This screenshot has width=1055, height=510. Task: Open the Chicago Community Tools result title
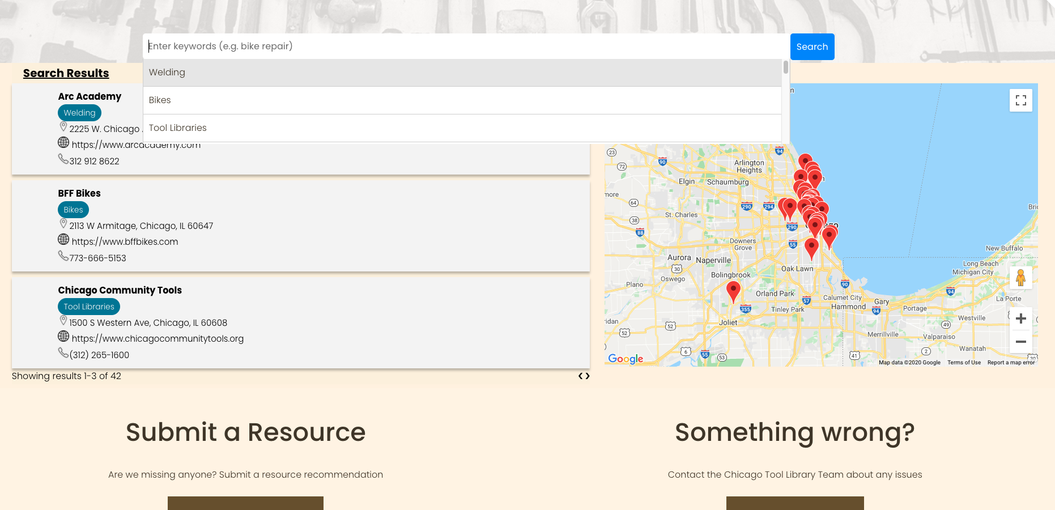120,290
